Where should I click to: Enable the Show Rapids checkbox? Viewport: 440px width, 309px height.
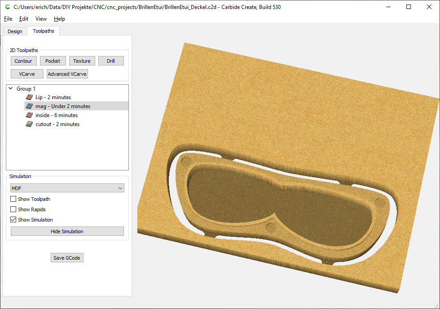[13, 209]
